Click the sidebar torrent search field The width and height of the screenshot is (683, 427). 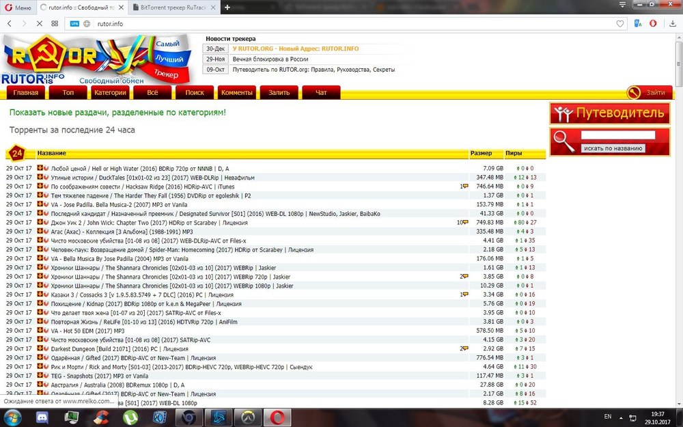[x=617, y=135]
